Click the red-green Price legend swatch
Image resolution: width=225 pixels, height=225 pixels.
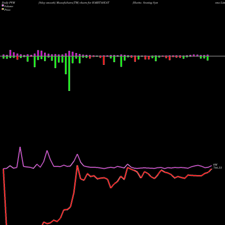(3, 9)
